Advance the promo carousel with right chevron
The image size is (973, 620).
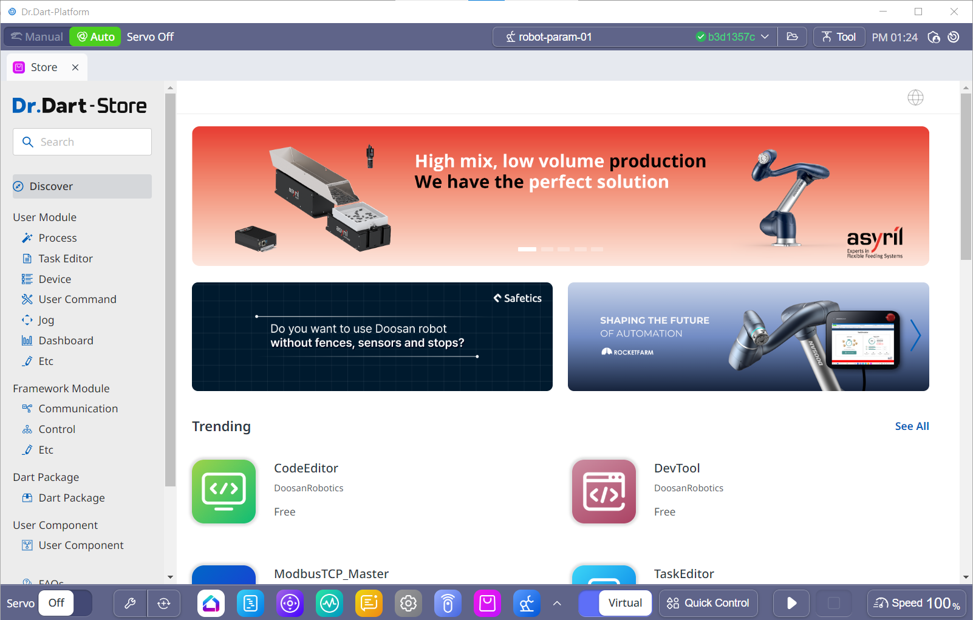pos(916,336)
